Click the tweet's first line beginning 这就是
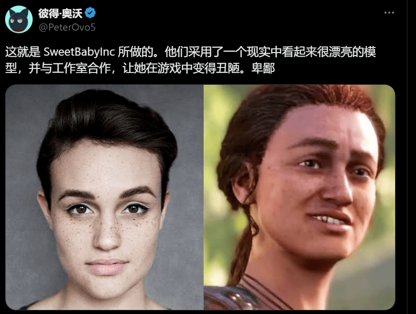Viewport: 416px width, 314px height. [190, 52]
